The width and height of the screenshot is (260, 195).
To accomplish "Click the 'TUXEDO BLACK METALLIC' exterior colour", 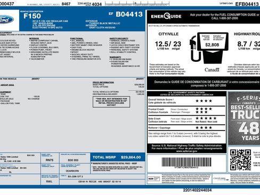I will [104, 23].
